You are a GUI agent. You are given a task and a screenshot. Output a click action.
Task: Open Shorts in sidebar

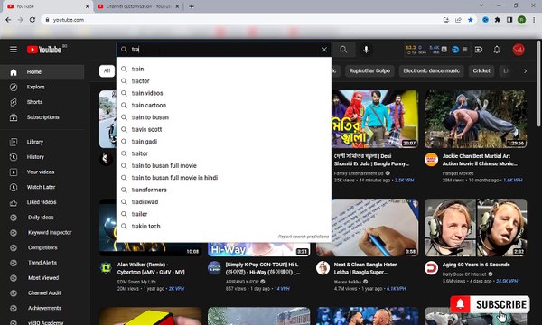tap(42, 102)
